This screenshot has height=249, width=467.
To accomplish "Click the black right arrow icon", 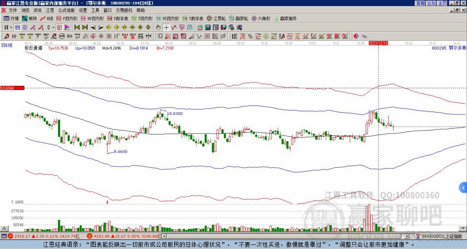I will click(101, 28).
